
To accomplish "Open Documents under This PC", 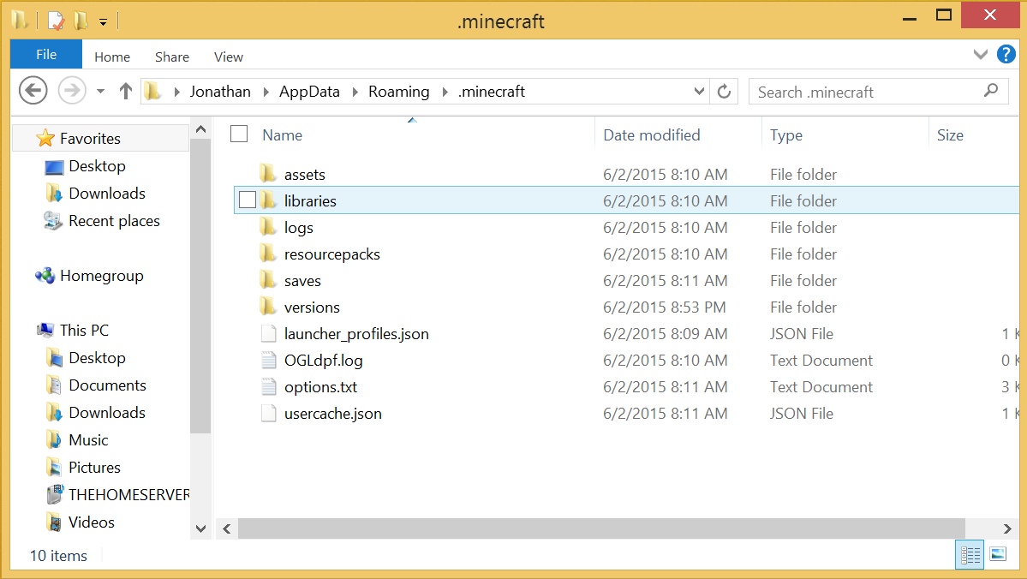I will coord(107,385).
